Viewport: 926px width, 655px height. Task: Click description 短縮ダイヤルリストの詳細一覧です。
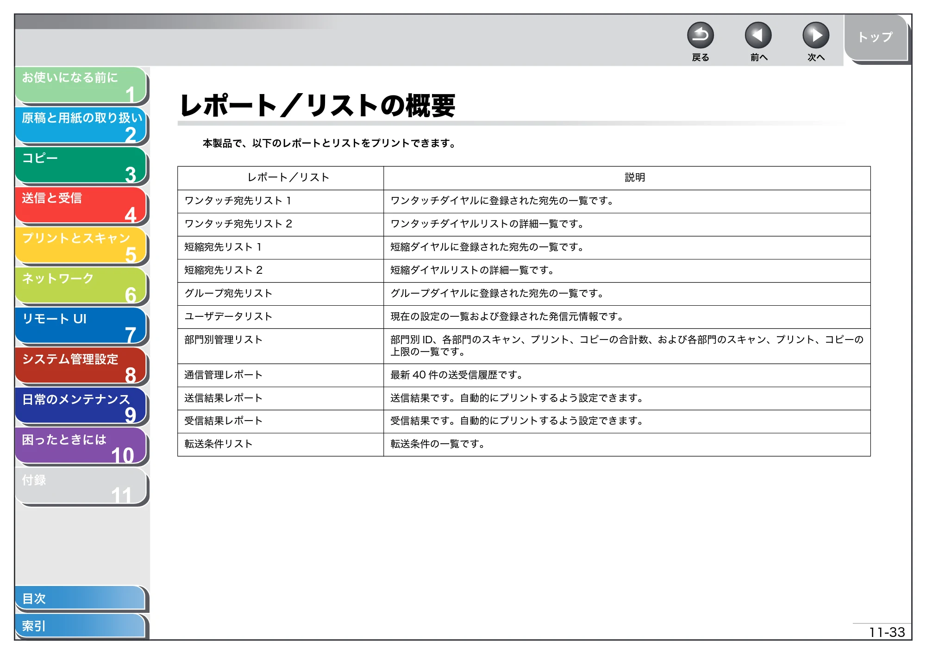472,270
